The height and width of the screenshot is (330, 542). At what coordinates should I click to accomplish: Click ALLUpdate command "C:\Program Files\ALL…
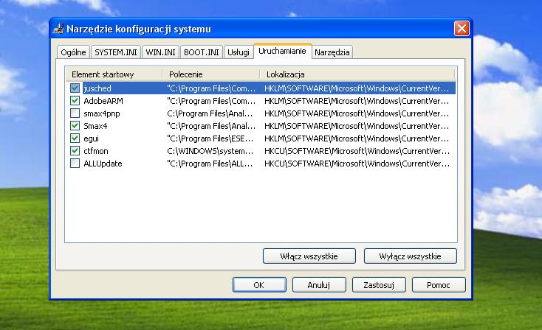coord(210,164)
